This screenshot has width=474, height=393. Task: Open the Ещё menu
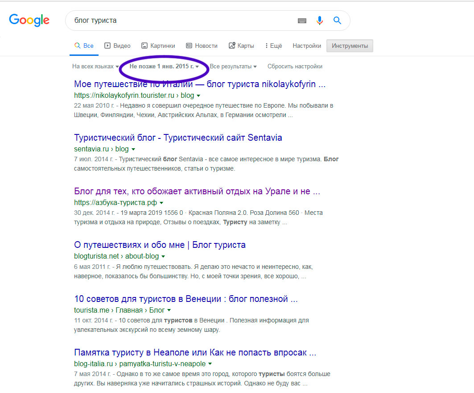tap(274, 46)
